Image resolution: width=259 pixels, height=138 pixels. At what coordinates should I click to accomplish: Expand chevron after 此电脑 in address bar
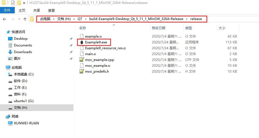coord(54,19)
